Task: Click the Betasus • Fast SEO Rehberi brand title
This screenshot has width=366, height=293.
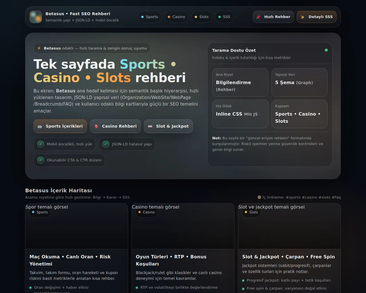Action: click(78, 14)
